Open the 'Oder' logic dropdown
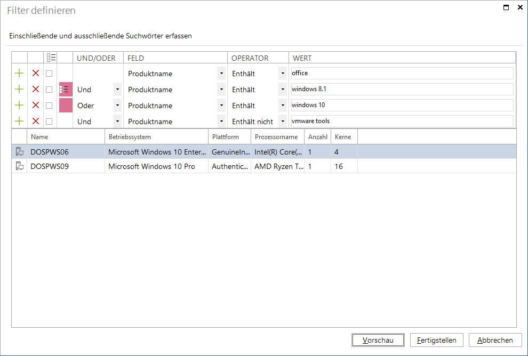 117,106
